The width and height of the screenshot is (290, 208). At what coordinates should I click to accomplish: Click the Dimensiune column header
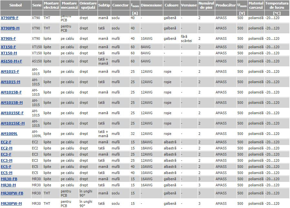(151, 5)
